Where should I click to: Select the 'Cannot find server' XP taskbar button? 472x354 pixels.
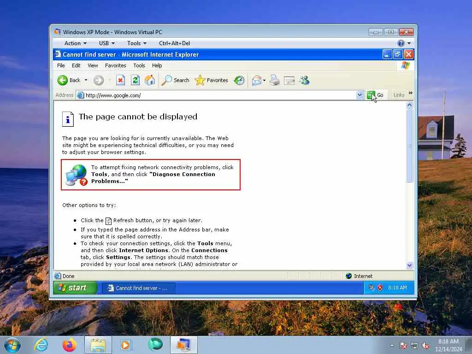138,288
